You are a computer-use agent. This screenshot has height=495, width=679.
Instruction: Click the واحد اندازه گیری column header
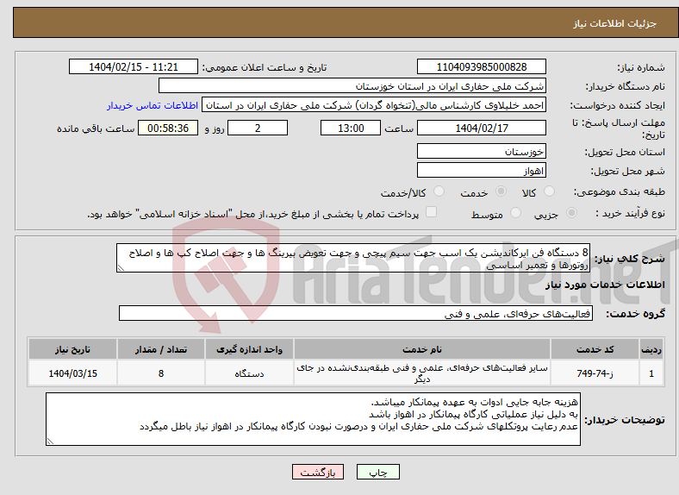tap(249, 349)
